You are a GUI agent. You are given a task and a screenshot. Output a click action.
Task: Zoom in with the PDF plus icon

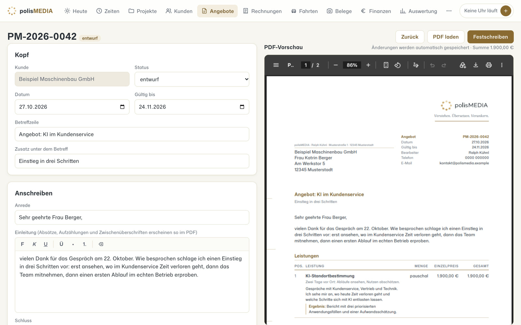[368, 65]
